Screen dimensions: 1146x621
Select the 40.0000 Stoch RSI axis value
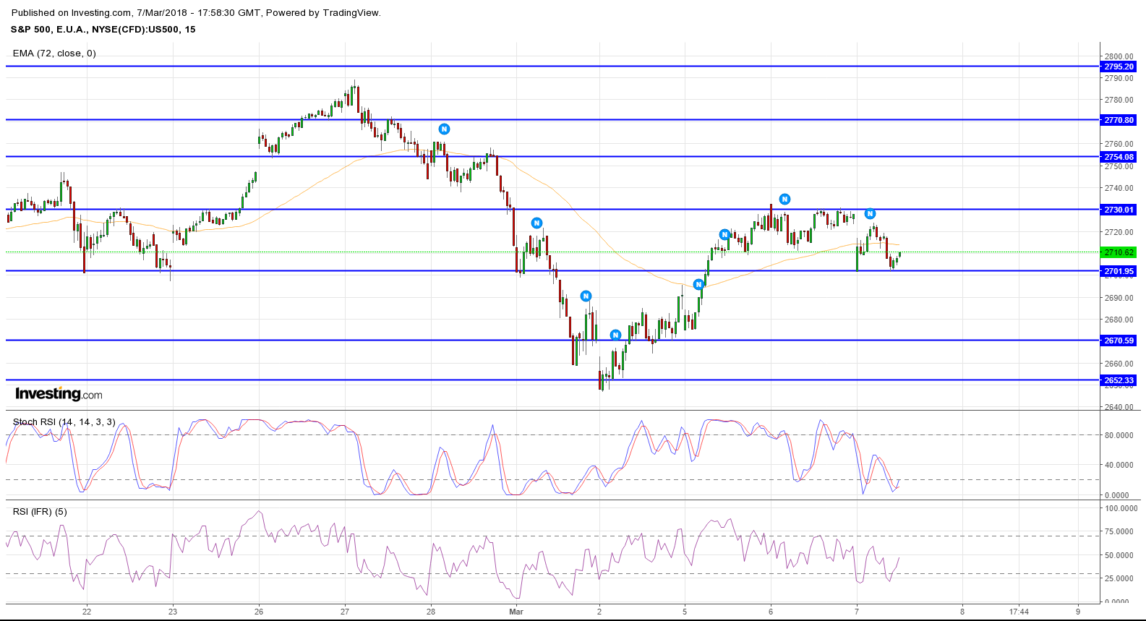(1119, 465)
